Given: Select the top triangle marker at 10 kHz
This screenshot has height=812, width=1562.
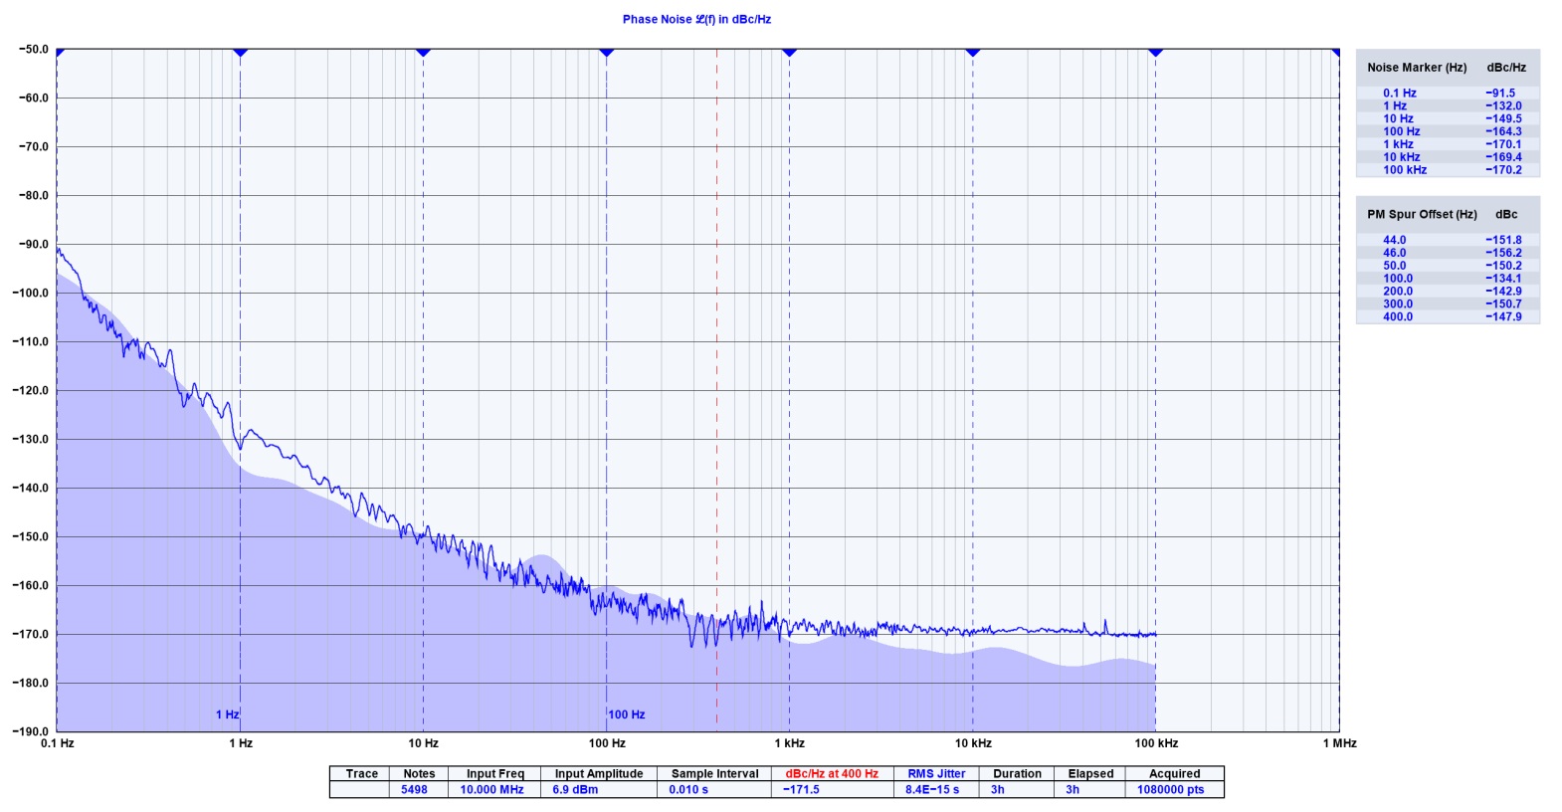Looking at the screenshot, I should (972, 52).
